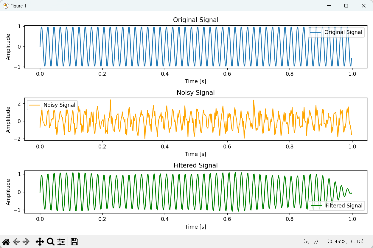373x248 pixels.
Task: Click the "Noisy Signal" plot title
Action: [x=196, y=93]
